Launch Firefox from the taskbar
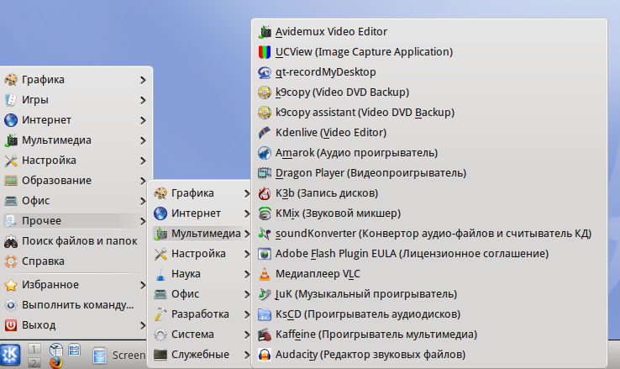 pyautogui.click(x=56, y=362)
